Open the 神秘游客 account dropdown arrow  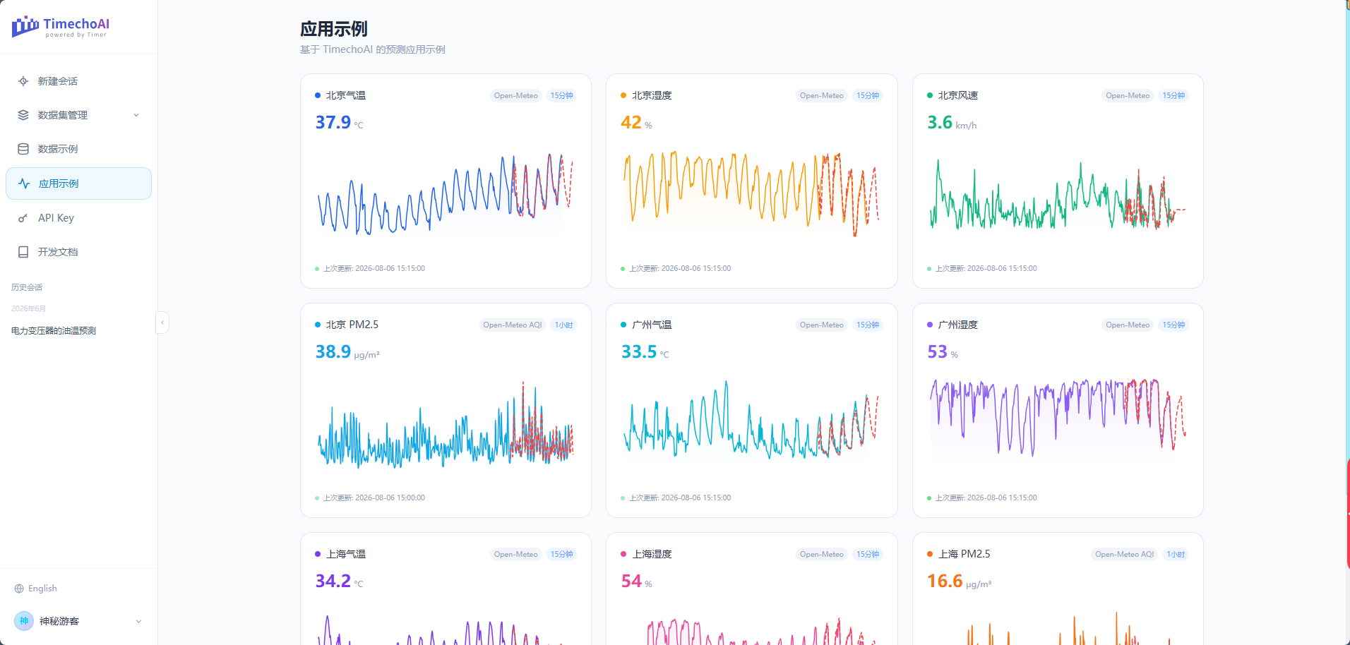pos(138,621)
